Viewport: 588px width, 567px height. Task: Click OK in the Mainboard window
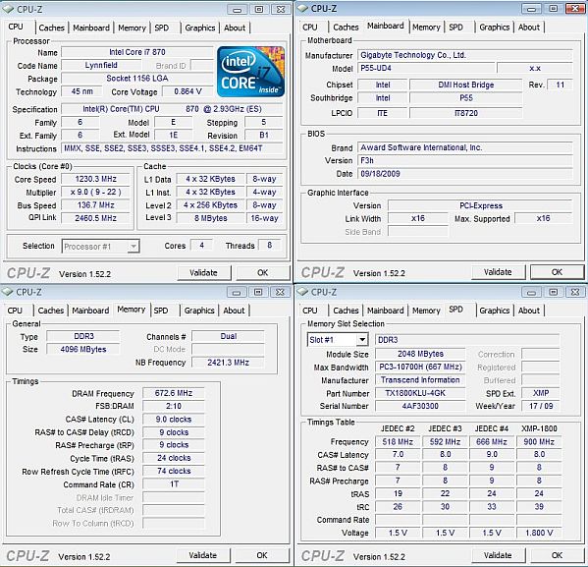point(558,272)
